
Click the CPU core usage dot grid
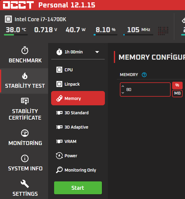163,31
